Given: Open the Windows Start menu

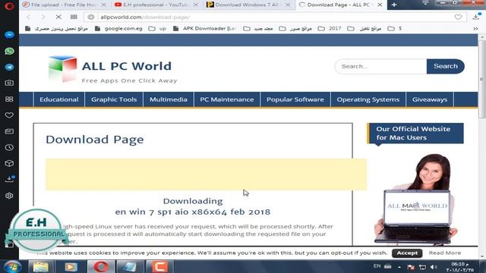Looking at the screenshot, I should (x=12, y=266).
